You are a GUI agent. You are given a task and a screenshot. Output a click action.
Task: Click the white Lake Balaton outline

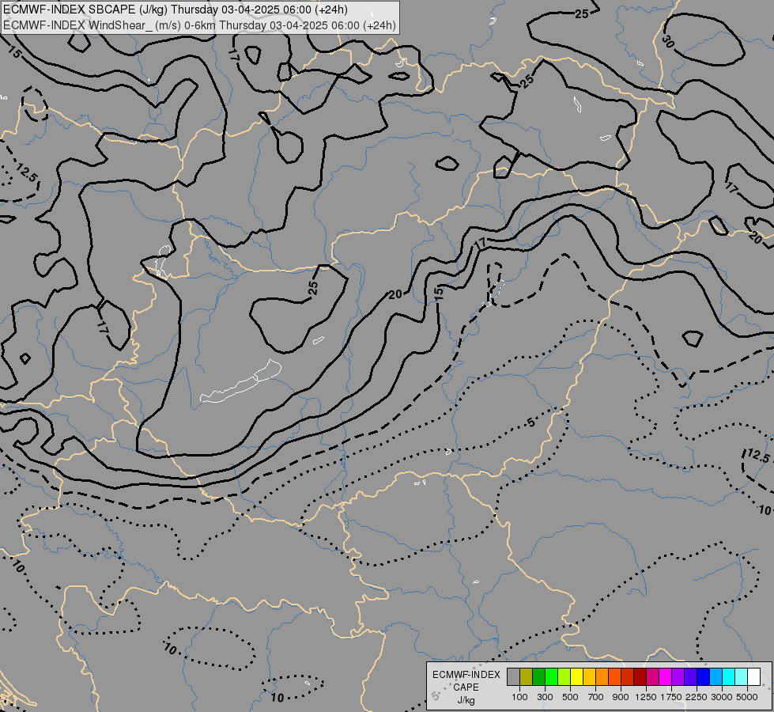pyautogui.click(x=241, y=382)
